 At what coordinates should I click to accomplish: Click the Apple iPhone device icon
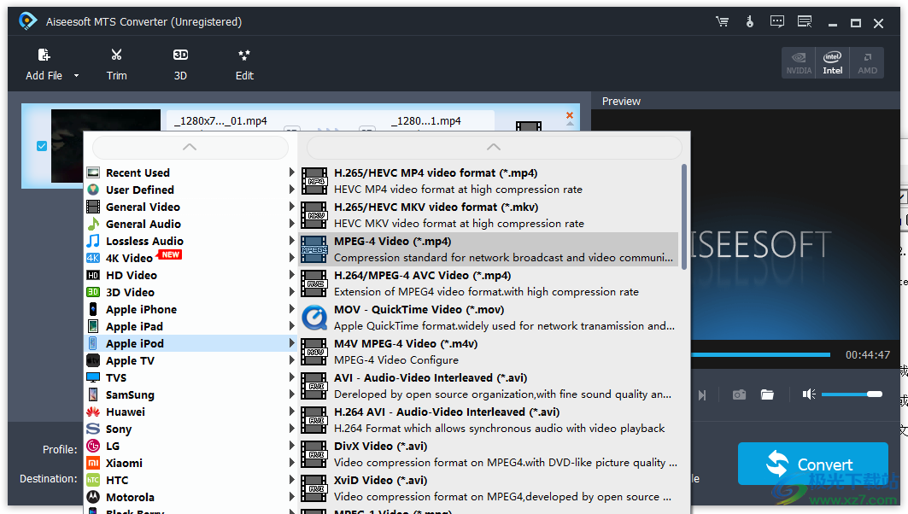pyautogui.click(x=92, y=309)
